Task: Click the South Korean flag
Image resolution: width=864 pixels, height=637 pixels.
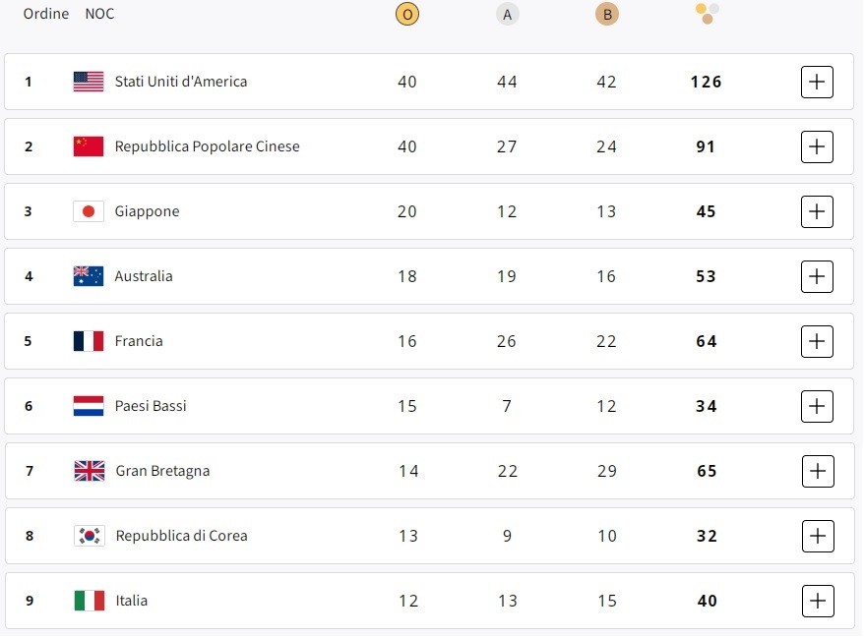Action: coord(88,536)
